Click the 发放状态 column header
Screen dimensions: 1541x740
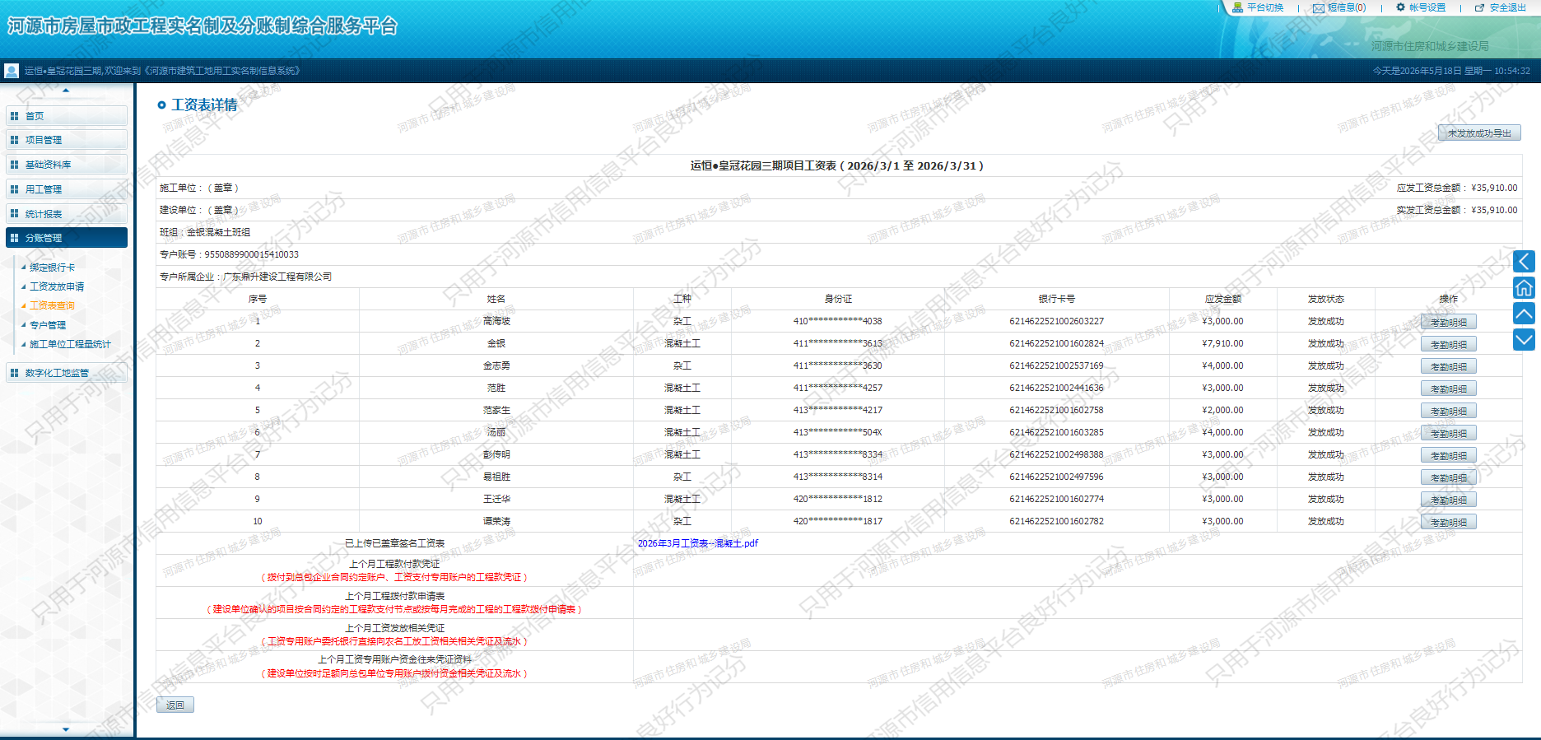point(1325,299)
